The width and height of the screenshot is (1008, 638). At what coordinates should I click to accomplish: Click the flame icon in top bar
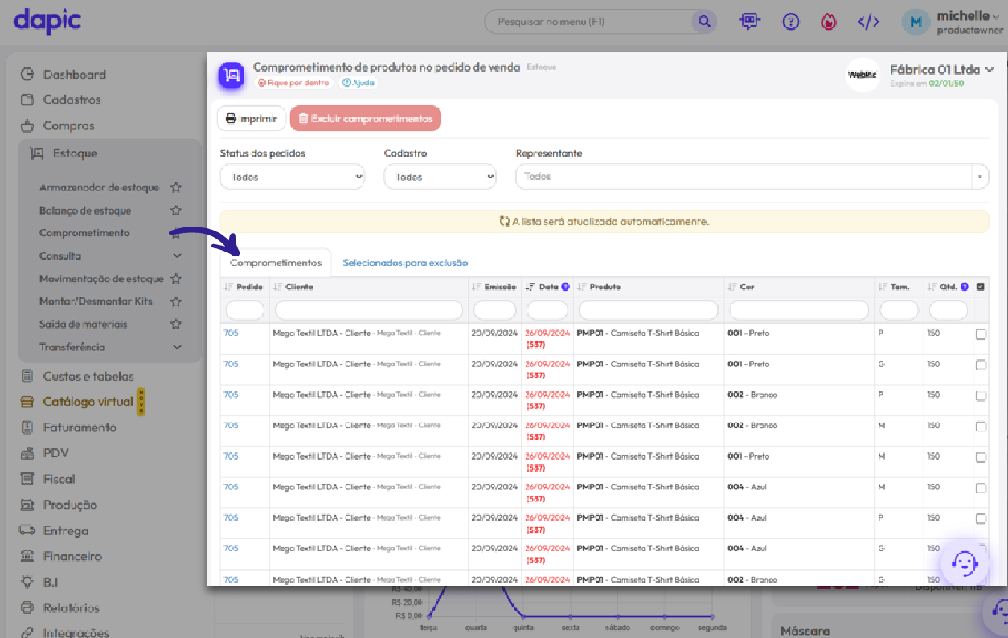click(x=829, y=22)
